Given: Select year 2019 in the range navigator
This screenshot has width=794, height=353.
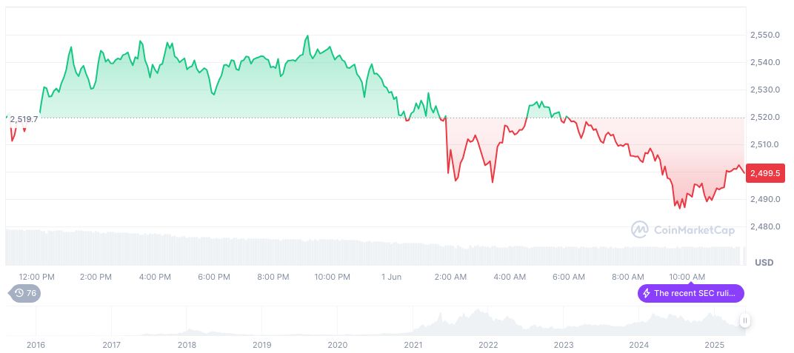Looking at the screenshot, I should pos(262,345).
